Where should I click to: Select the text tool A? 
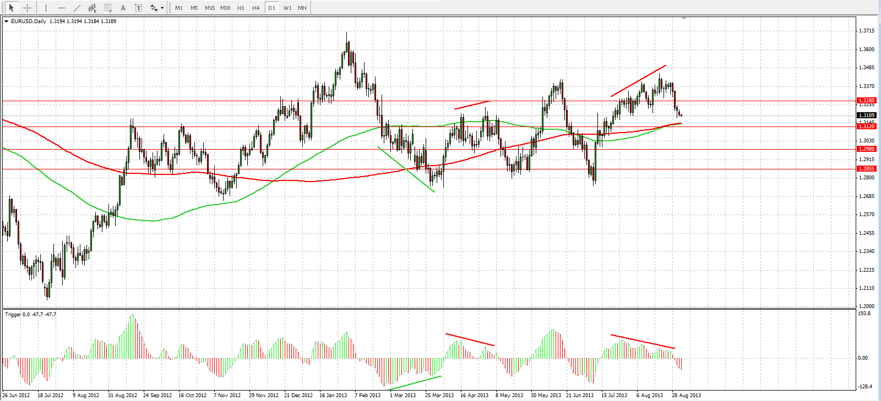tap(123, 8)
